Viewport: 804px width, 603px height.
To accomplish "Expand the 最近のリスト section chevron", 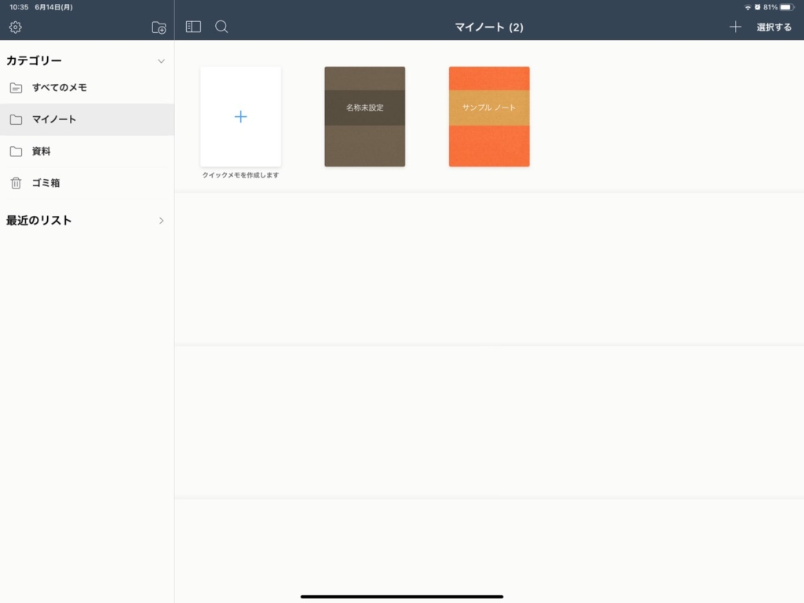I will pyautogui.click(x=161, y=221).
